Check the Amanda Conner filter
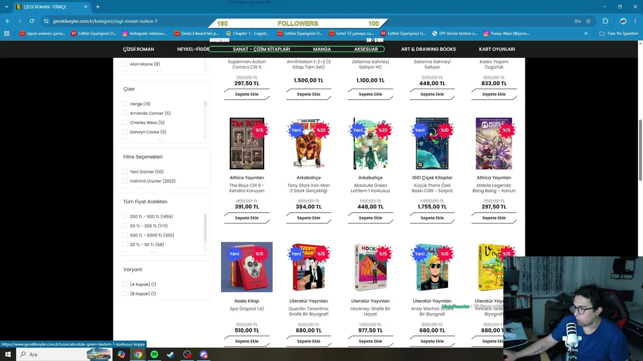This screenshot has height=361, width=643. pyautogui.click(x=125, y=113)
